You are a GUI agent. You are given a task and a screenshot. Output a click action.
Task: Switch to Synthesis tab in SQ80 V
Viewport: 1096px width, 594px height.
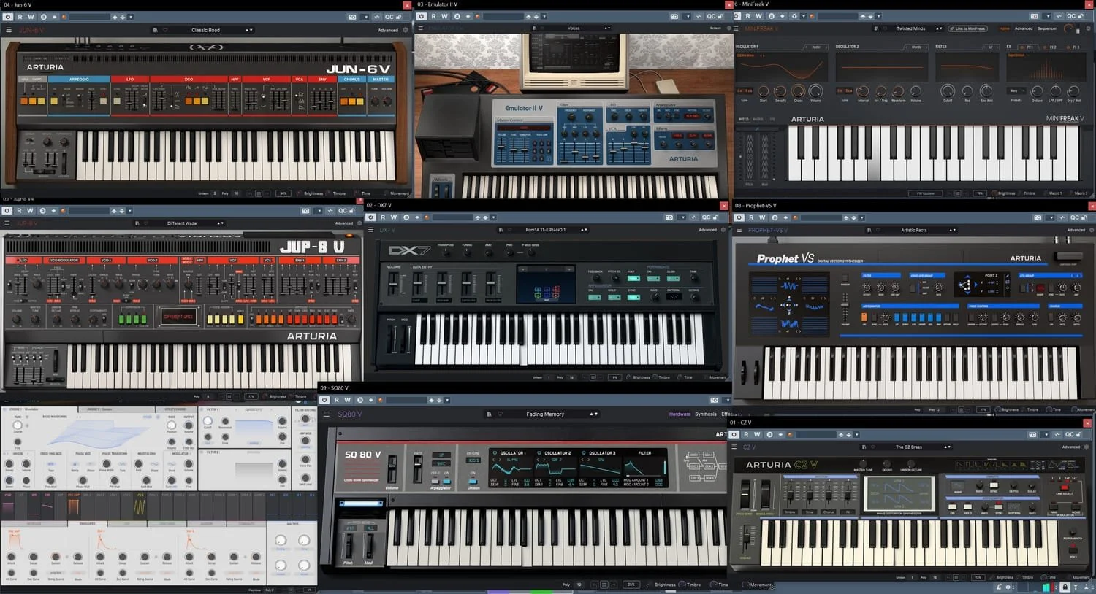(x=705, y=414)
